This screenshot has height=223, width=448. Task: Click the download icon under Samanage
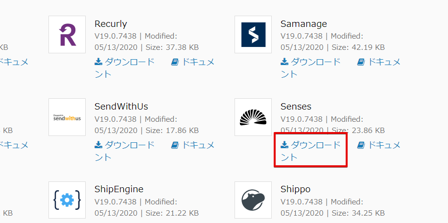click(x=284, y=62)
